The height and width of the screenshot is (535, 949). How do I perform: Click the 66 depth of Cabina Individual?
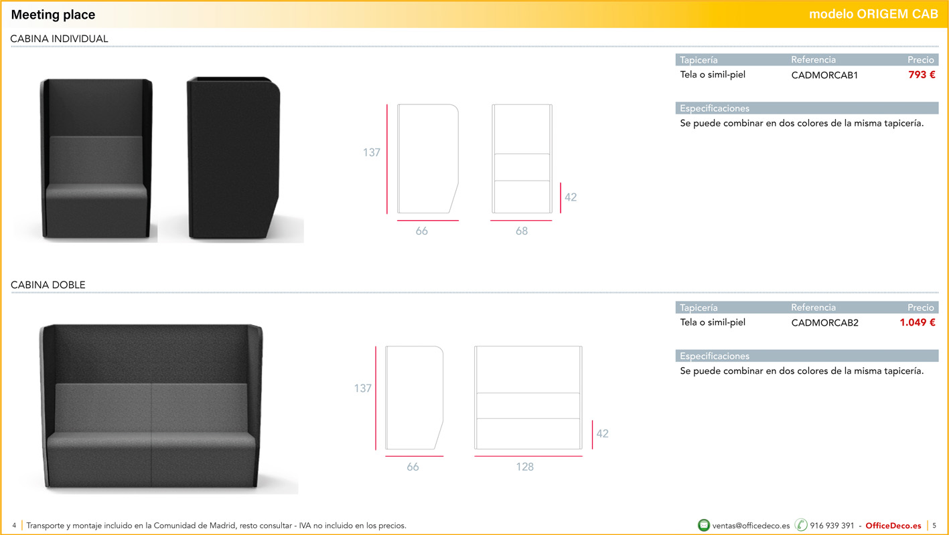click(x=421, y=231)
